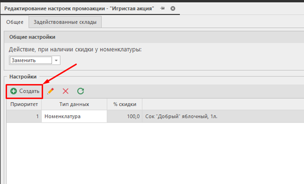Delete the entry using the red X icon
304x184 pixels.
click(x=66, y=91)
